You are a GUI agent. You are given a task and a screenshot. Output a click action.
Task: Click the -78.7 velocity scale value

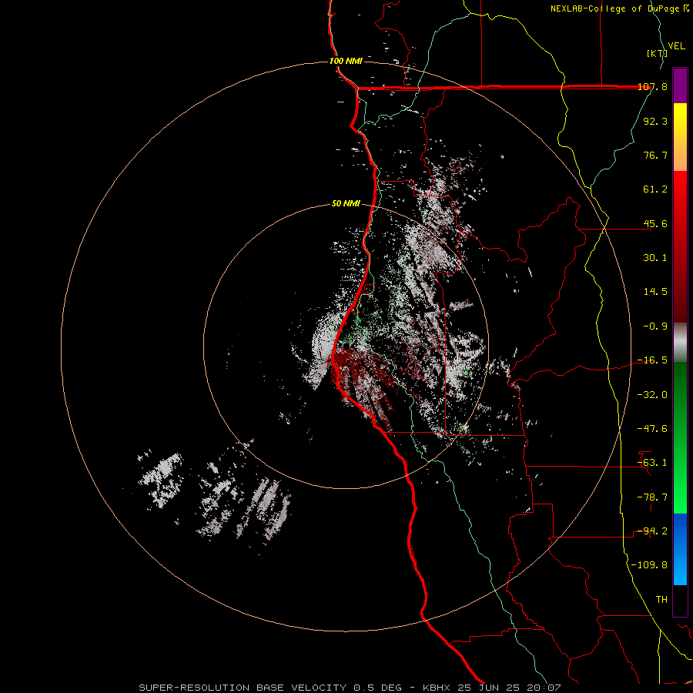tap(652, 497)
